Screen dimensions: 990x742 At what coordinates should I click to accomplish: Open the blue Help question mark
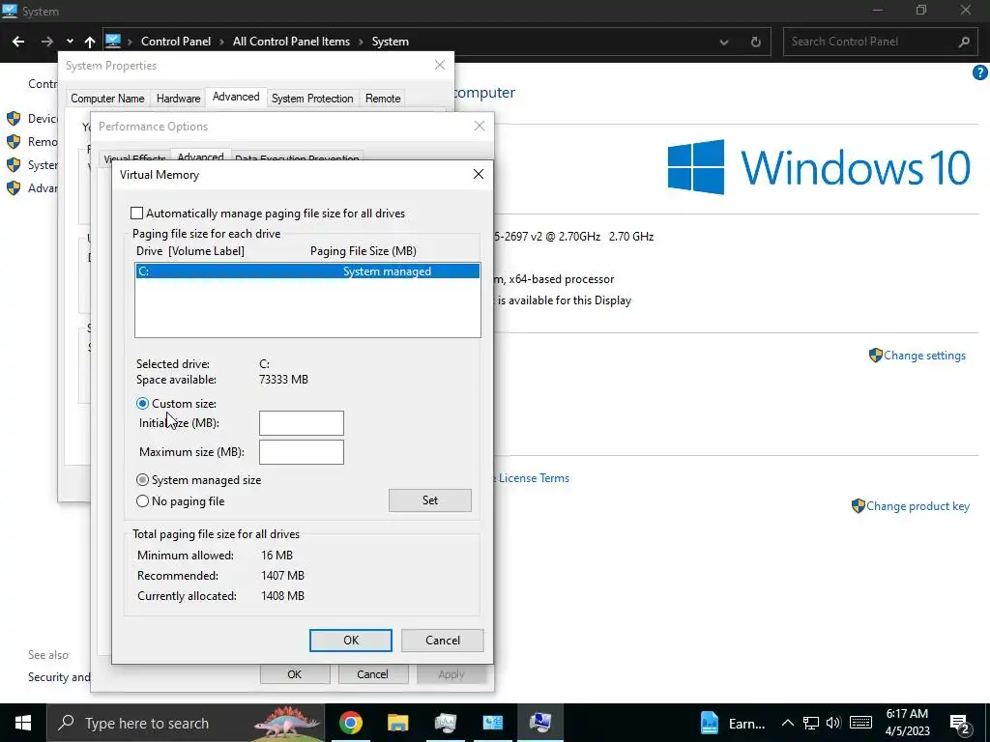coord(980,72)
